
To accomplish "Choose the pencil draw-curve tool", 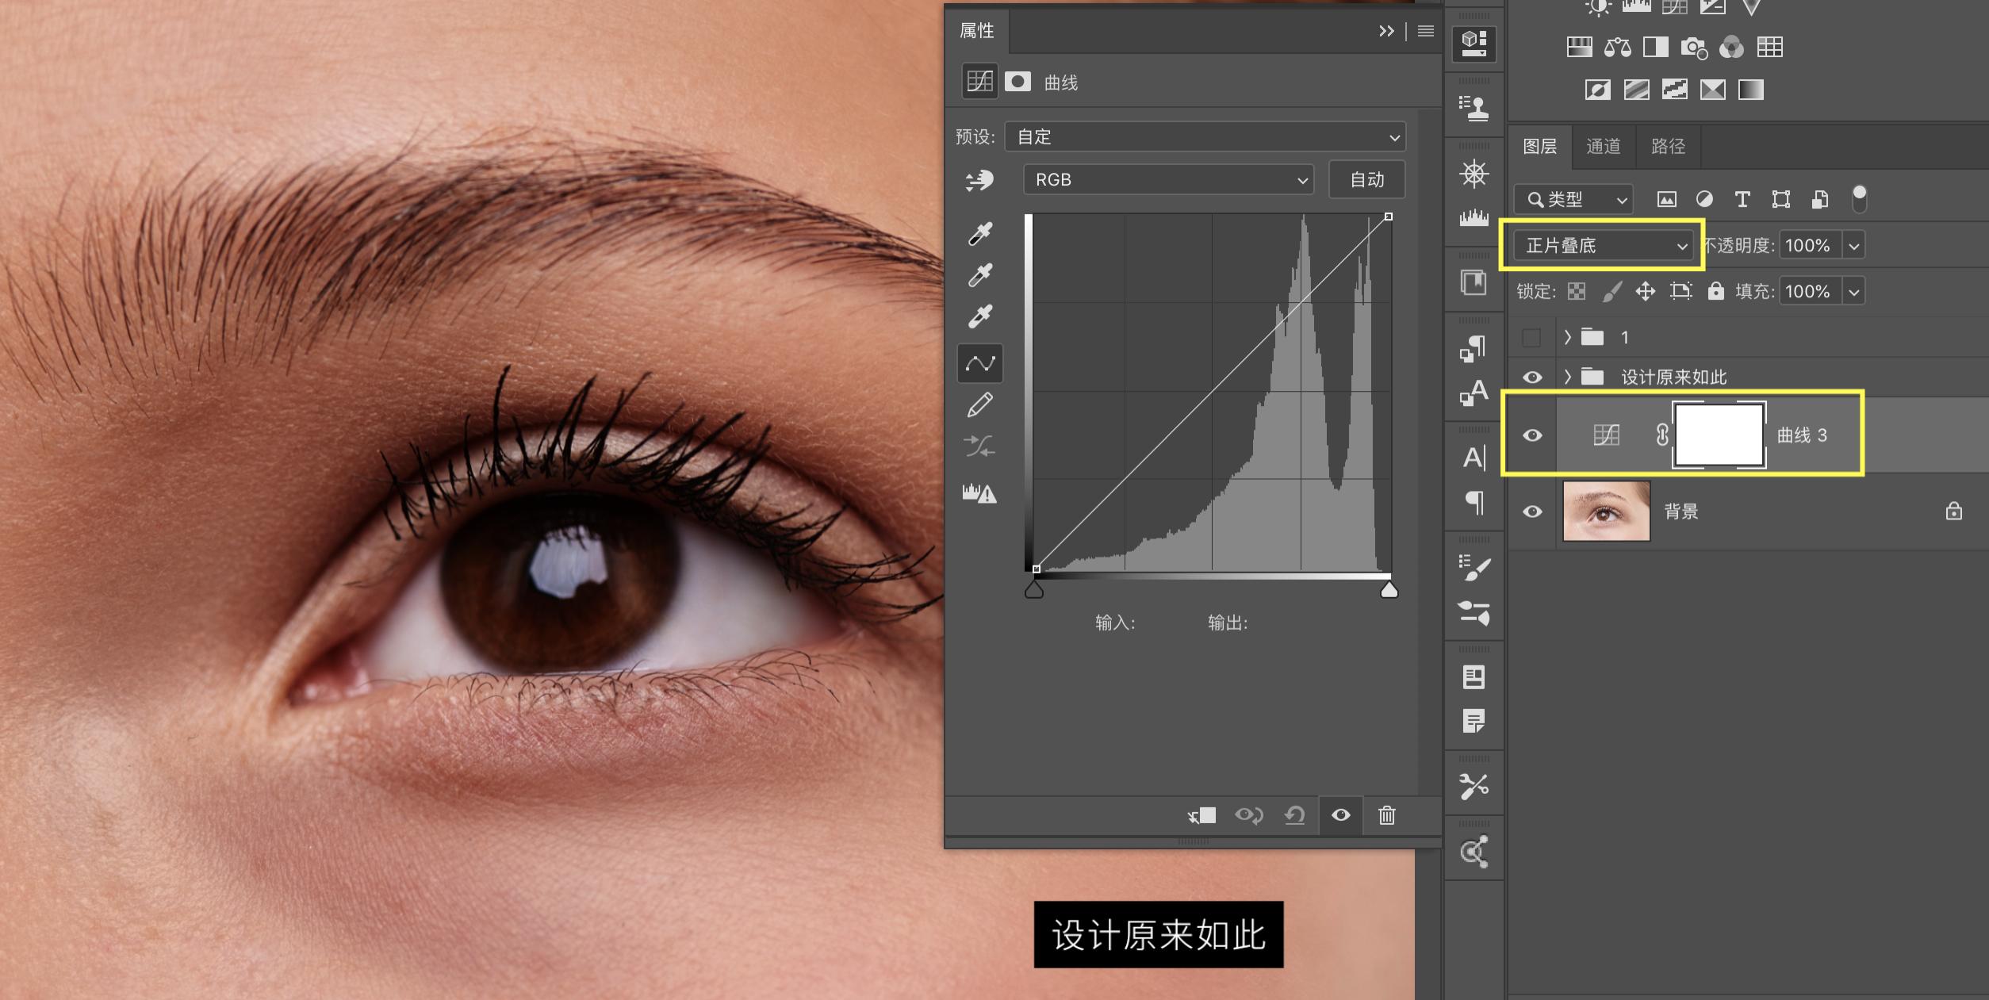I will coord(980,404).
